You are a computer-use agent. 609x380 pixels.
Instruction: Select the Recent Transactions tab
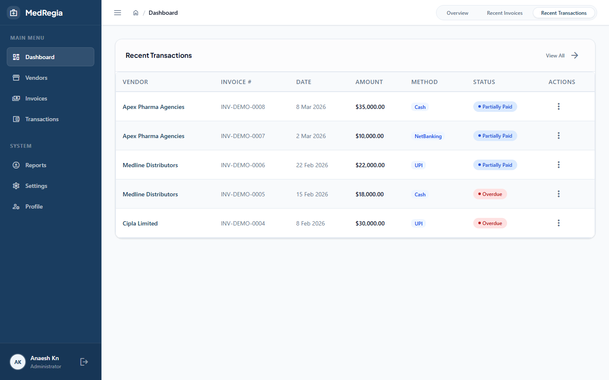click(x=564, y=13)
